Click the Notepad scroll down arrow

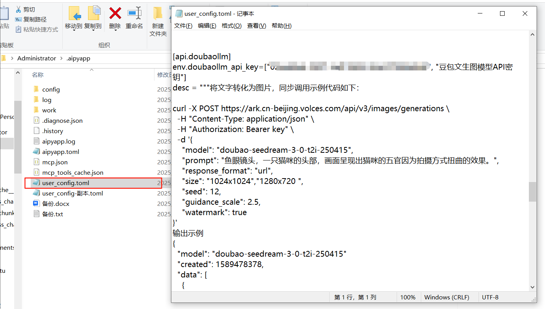pyautogui.click(x=532, y=287)
